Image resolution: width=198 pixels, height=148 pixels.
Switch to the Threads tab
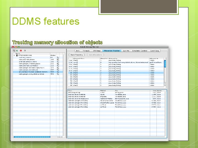[86, 51]
